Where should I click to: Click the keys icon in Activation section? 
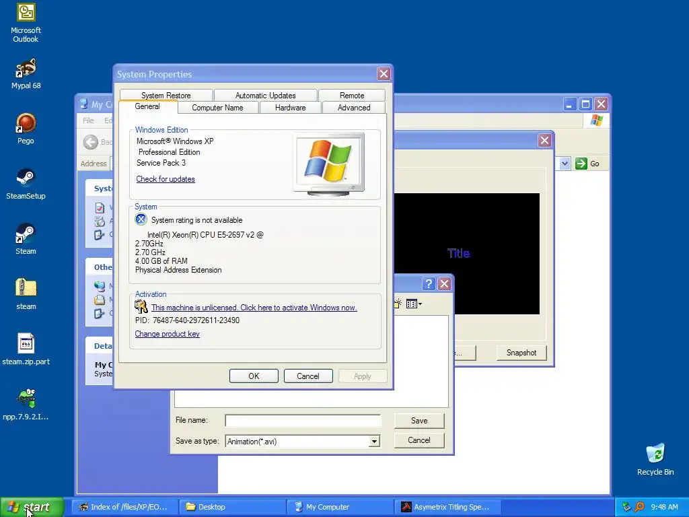141,306
